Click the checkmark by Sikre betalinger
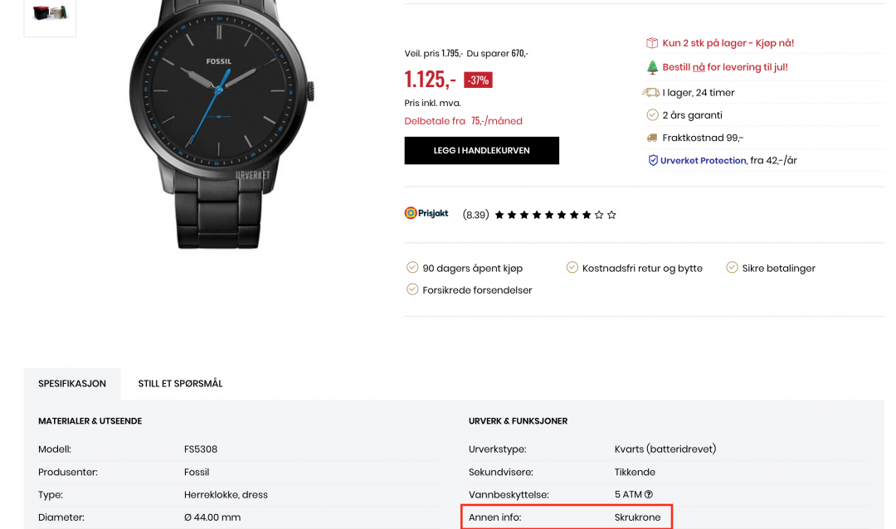 tap(732, 268)
